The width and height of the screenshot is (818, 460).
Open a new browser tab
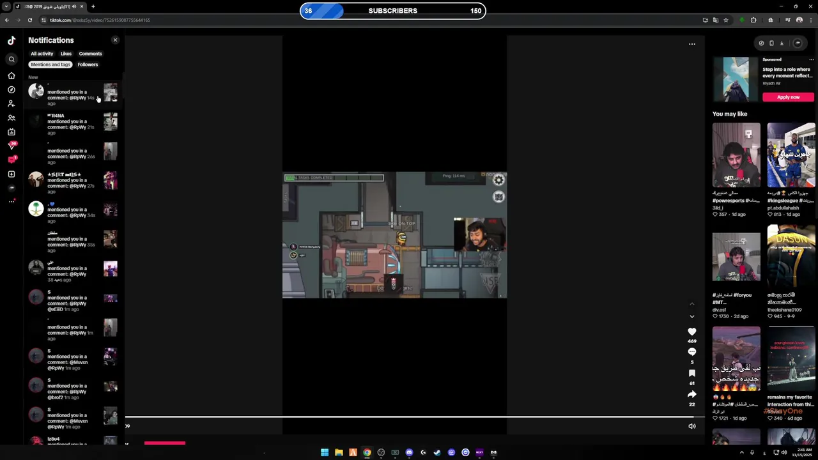pos(93,6)
